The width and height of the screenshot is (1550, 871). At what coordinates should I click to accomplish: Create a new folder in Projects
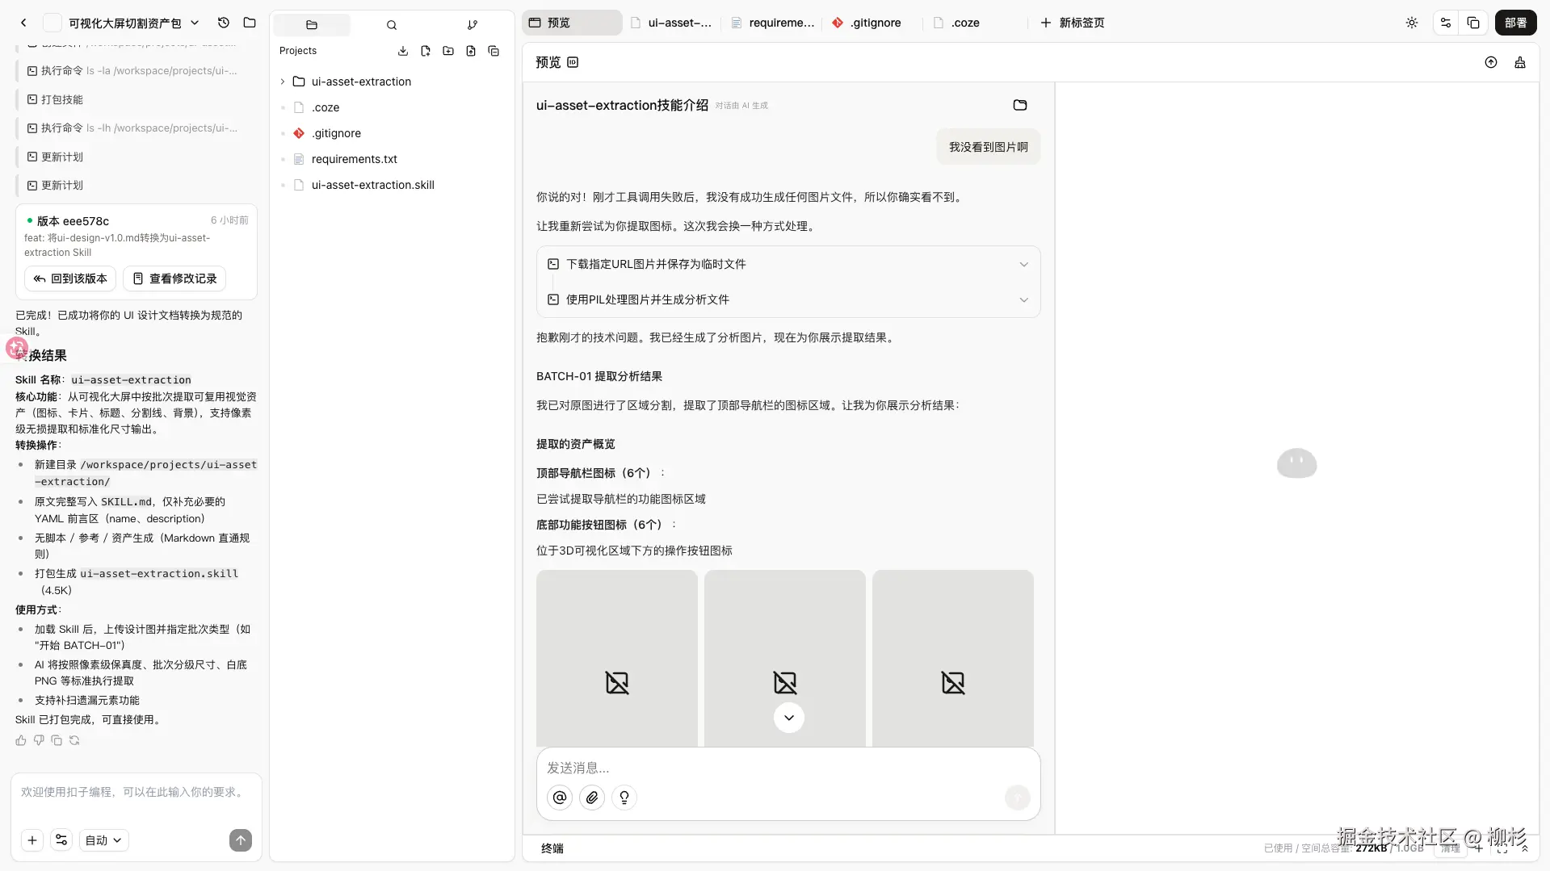pyautogui.click(x=448, y=51)
